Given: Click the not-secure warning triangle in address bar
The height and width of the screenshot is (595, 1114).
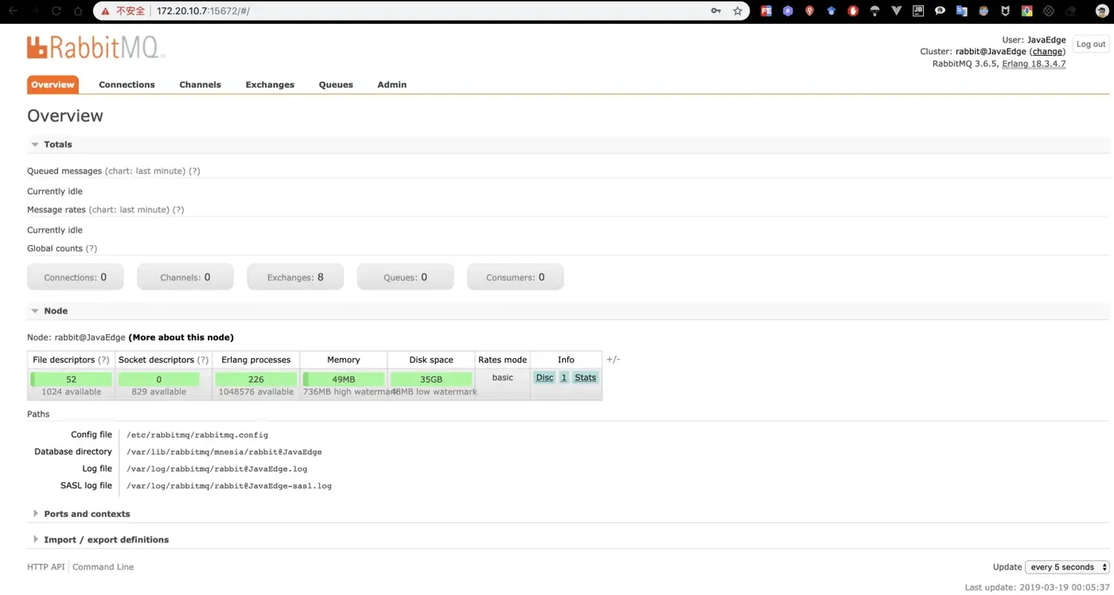Looking at the screenshot, I should click(105, 11).
